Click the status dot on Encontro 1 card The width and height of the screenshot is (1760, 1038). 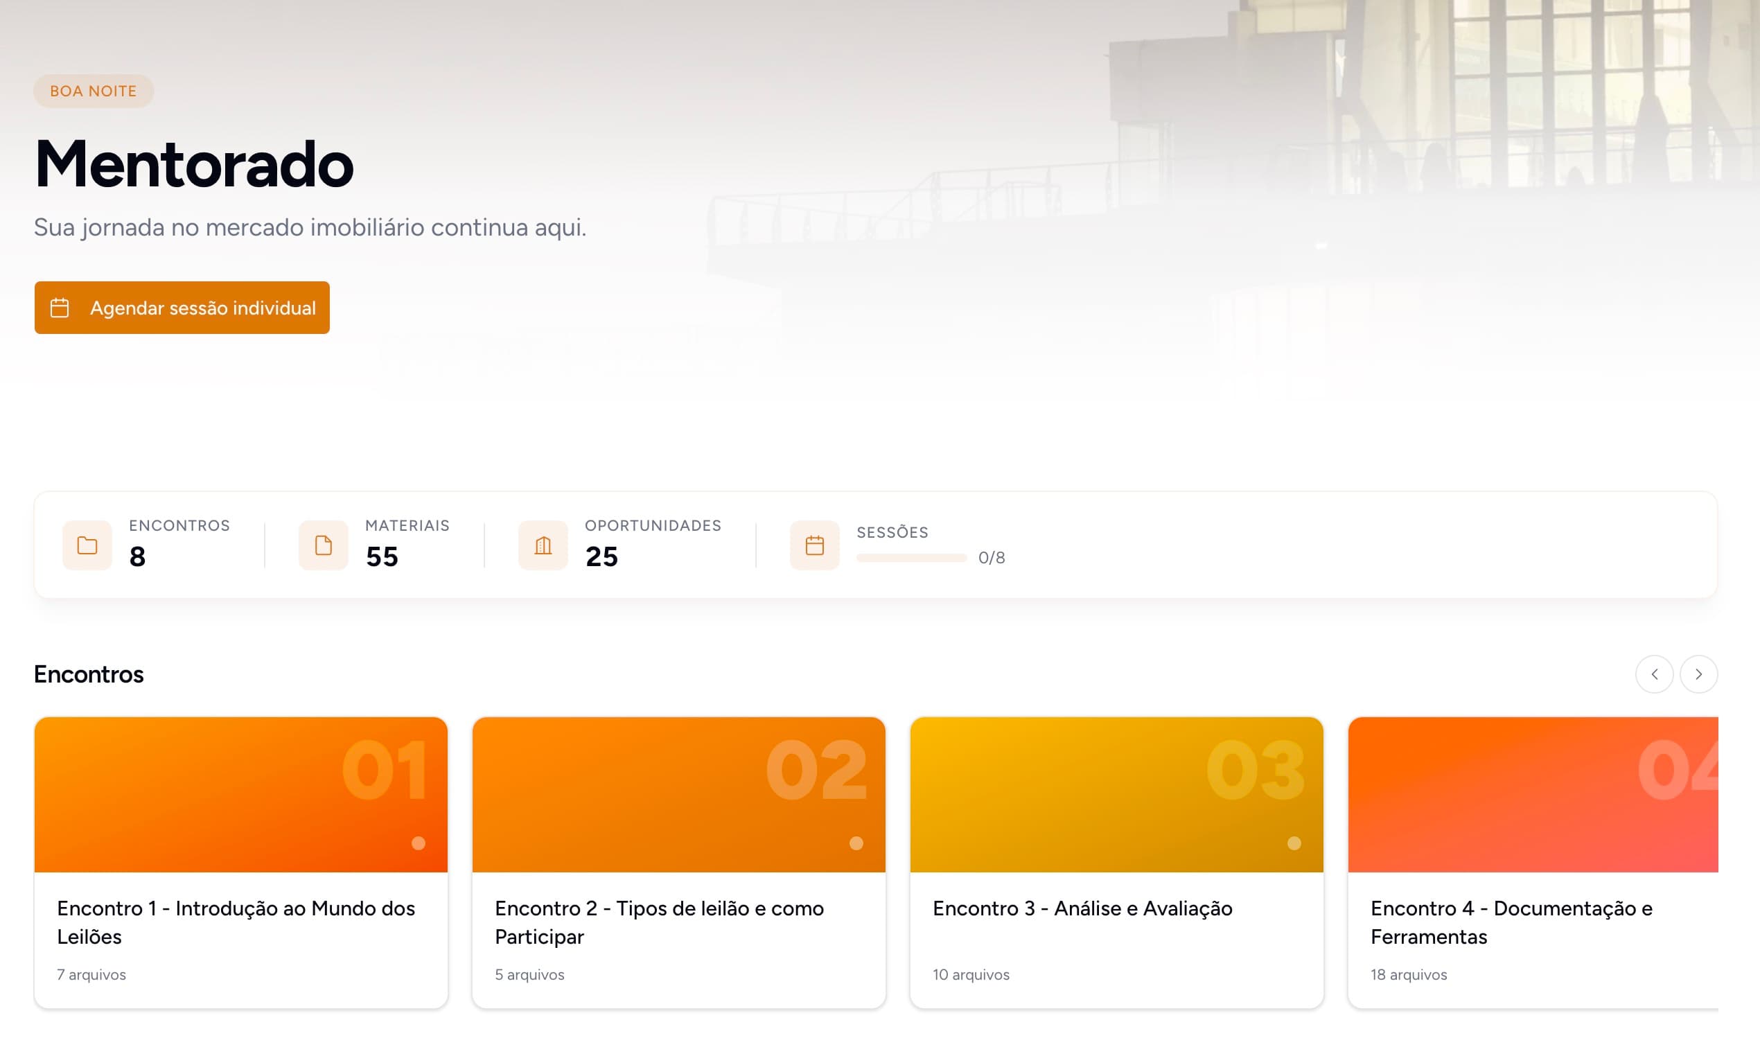click(x=418, y=843)
